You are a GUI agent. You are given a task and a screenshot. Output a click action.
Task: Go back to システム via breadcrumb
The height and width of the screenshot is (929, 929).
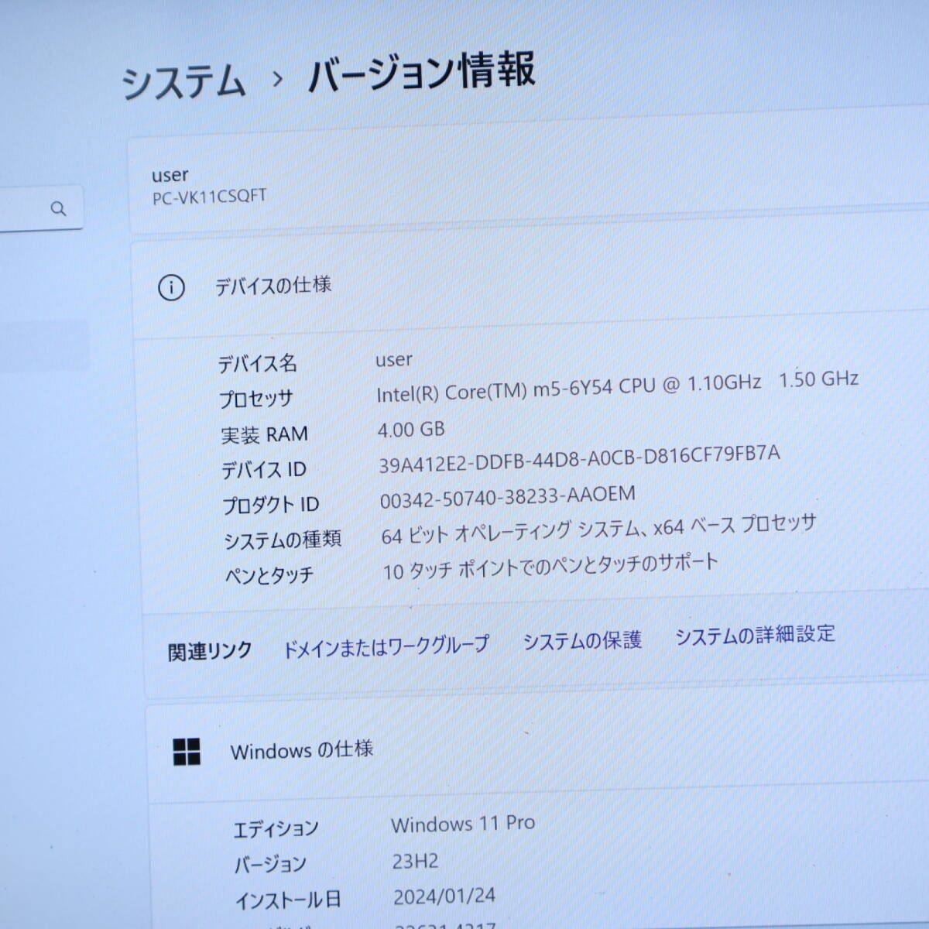[183, 82]
